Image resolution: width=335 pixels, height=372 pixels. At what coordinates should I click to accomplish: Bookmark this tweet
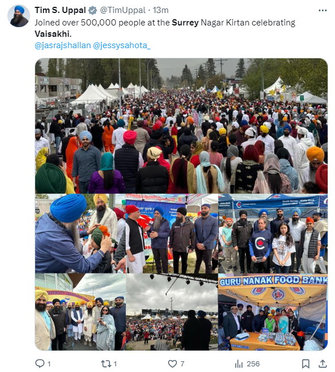tap(306, 364)
